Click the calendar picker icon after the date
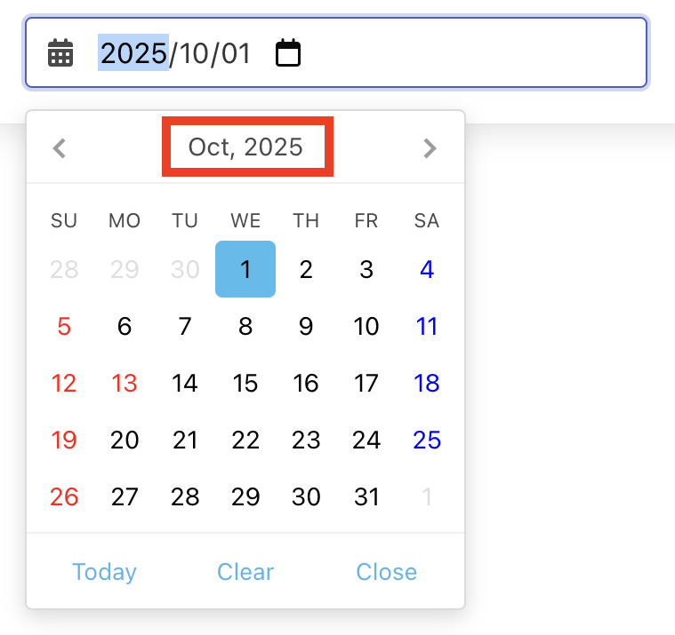This screenshot has width=675, height=635. tap(288, 53)
